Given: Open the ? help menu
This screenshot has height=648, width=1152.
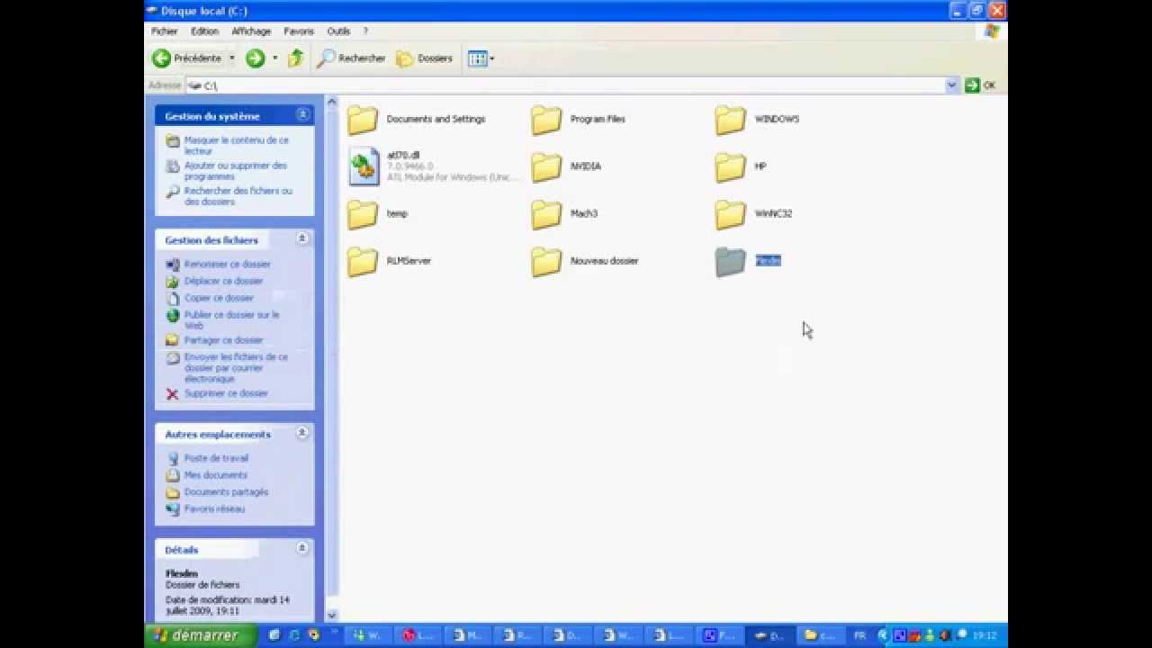Looking at the screenshot, I should coord(365,31).
